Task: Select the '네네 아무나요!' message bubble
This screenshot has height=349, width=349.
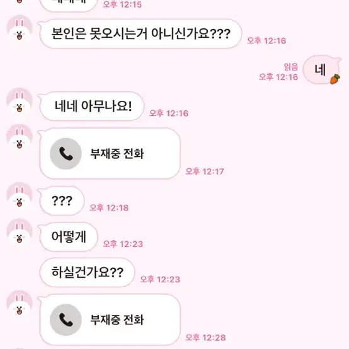Action: 92,106
